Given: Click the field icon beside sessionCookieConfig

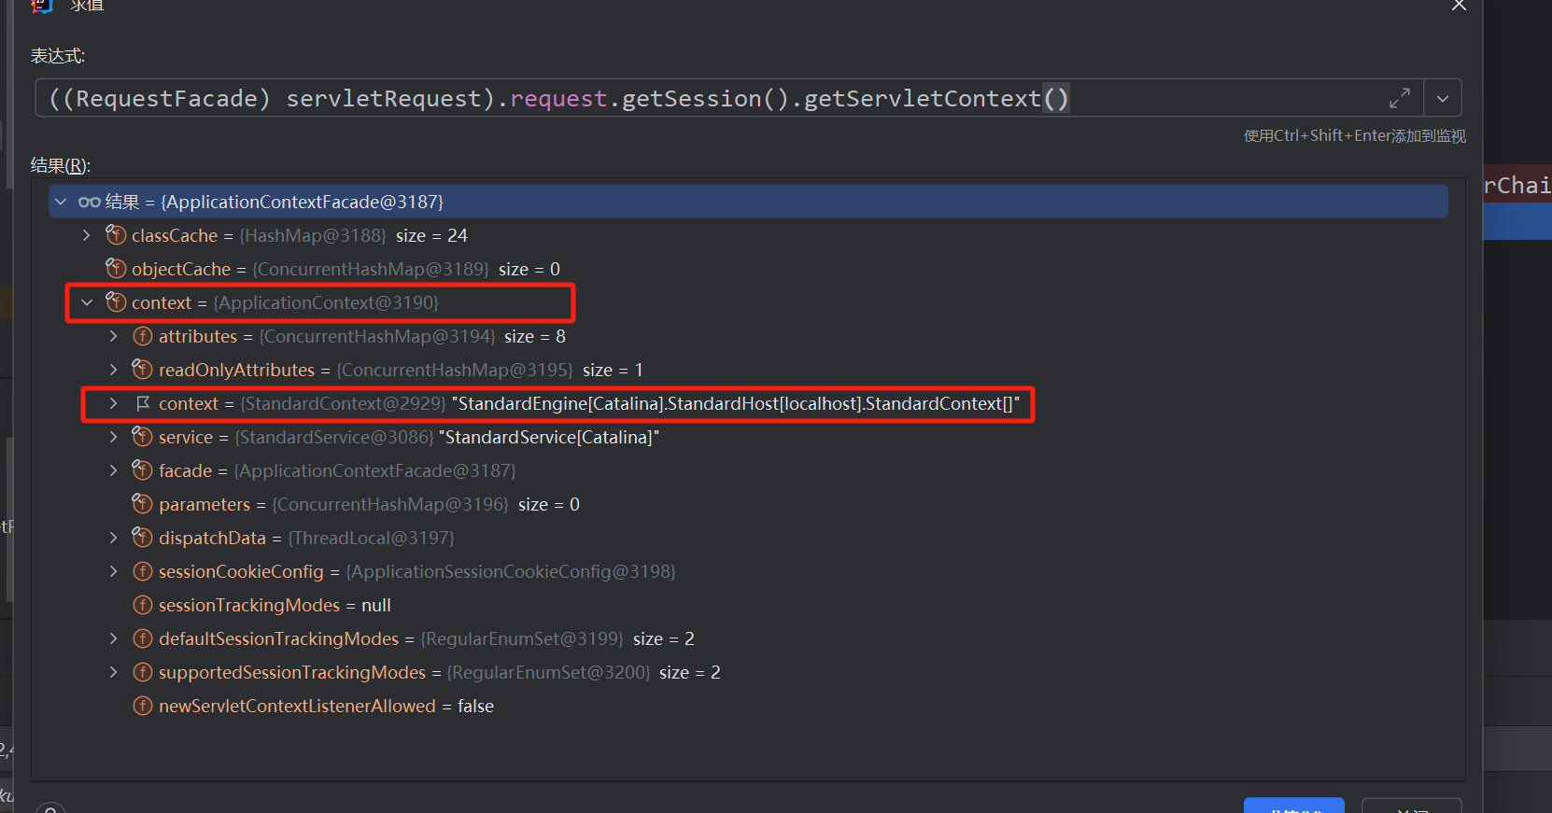Looking at the screenshot, I should [143, 571].
